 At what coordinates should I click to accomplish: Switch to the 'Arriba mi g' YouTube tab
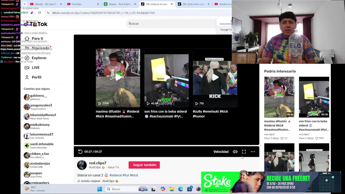223,4
